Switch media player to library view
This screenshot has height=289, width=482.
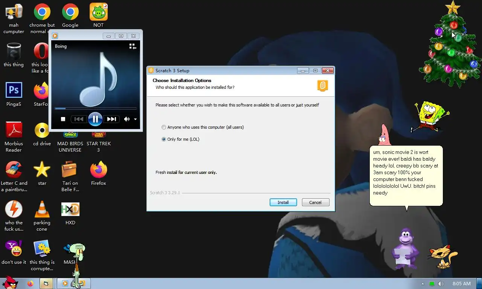(133, 46)
